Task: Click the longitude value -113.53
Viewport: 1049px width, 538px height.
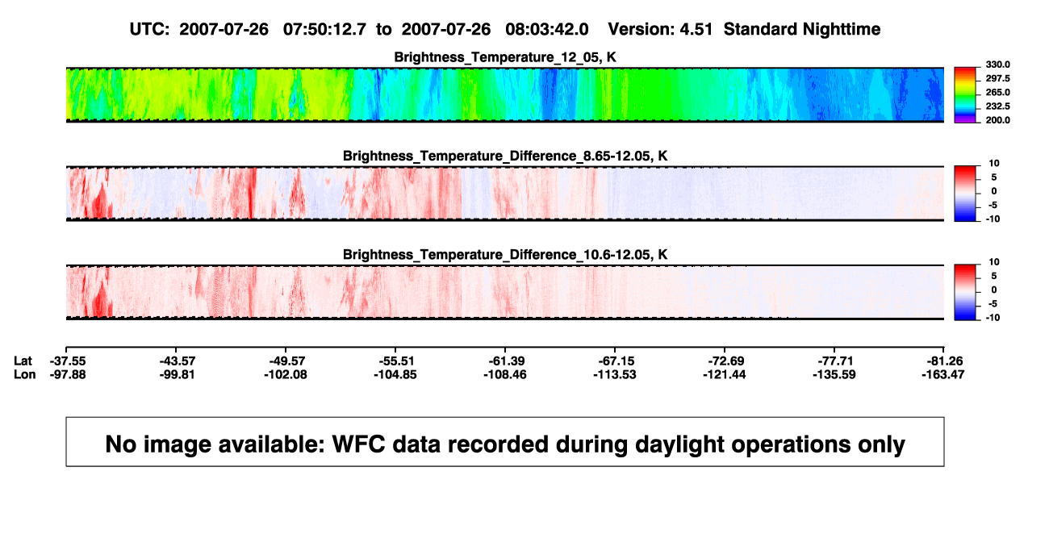Action: click(616, 374)
